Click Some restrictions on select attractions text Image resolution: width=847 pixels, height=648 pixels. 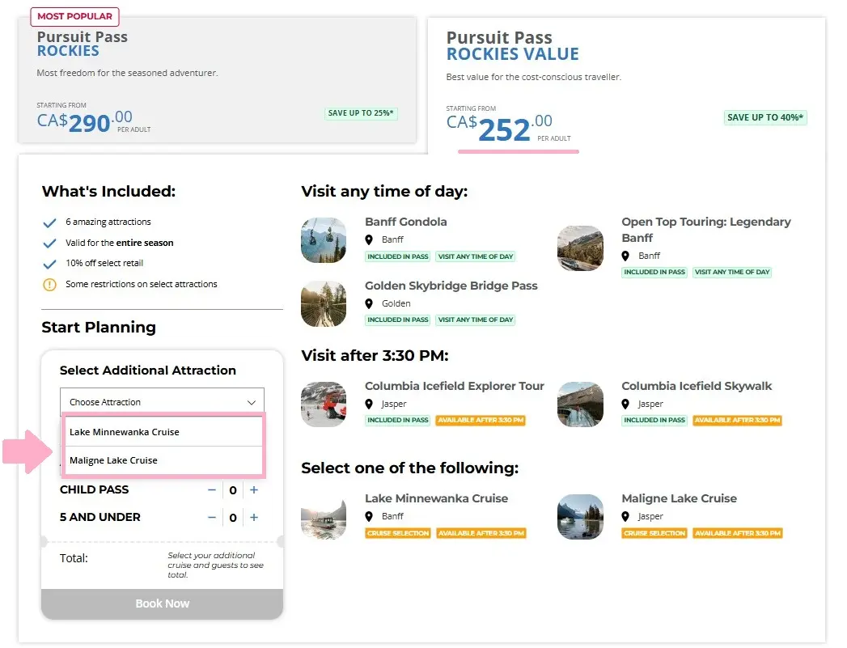click(x=142, y=284)
